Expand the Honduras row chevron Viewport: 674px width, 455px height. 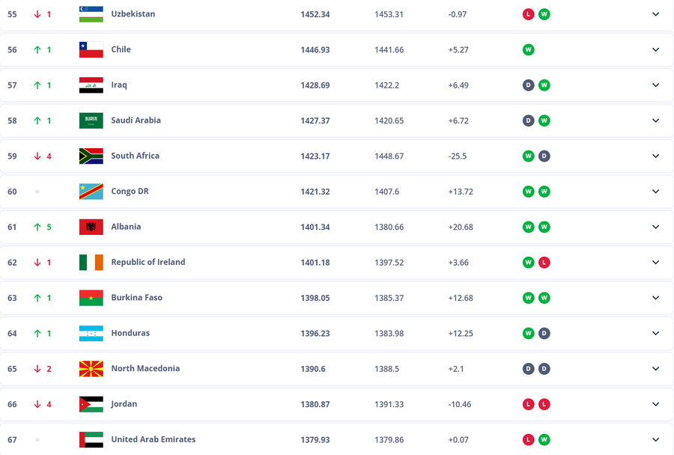click(655, 333)
